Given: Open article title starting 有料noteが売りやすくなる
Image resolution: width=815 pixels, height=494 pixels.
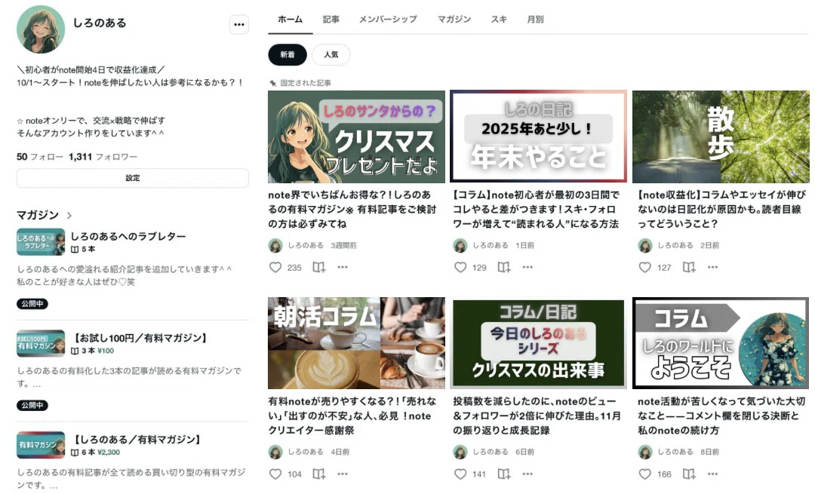Looking at the screenshot, I should pos(352,416).
